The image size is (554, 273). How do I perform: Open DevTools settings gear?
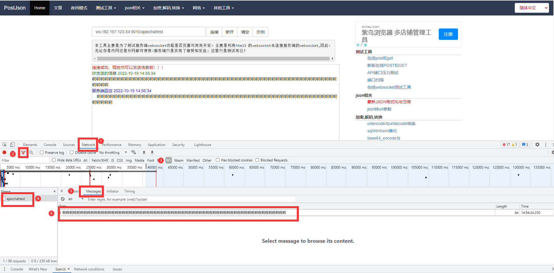click(537, 144)
